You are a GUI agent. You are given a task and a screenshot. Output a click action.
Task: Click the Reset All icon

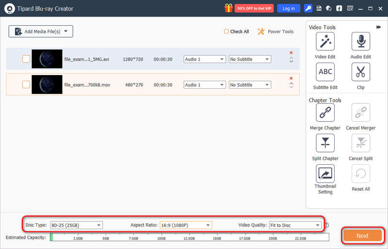[x=361, y=173]
